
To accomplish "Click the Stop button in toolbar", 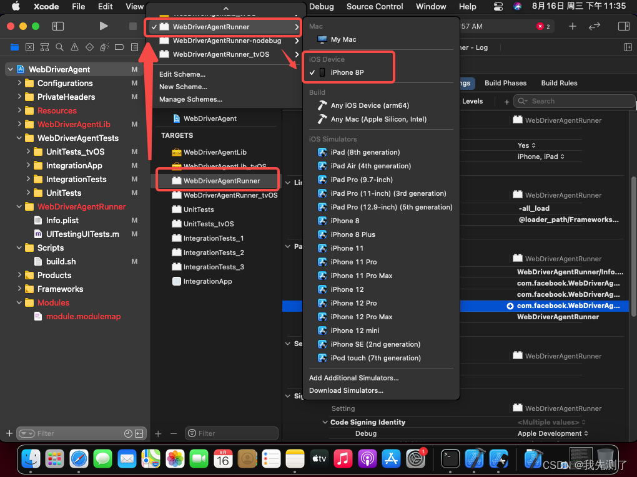I will pyautogui.click(x=132, y=26).
